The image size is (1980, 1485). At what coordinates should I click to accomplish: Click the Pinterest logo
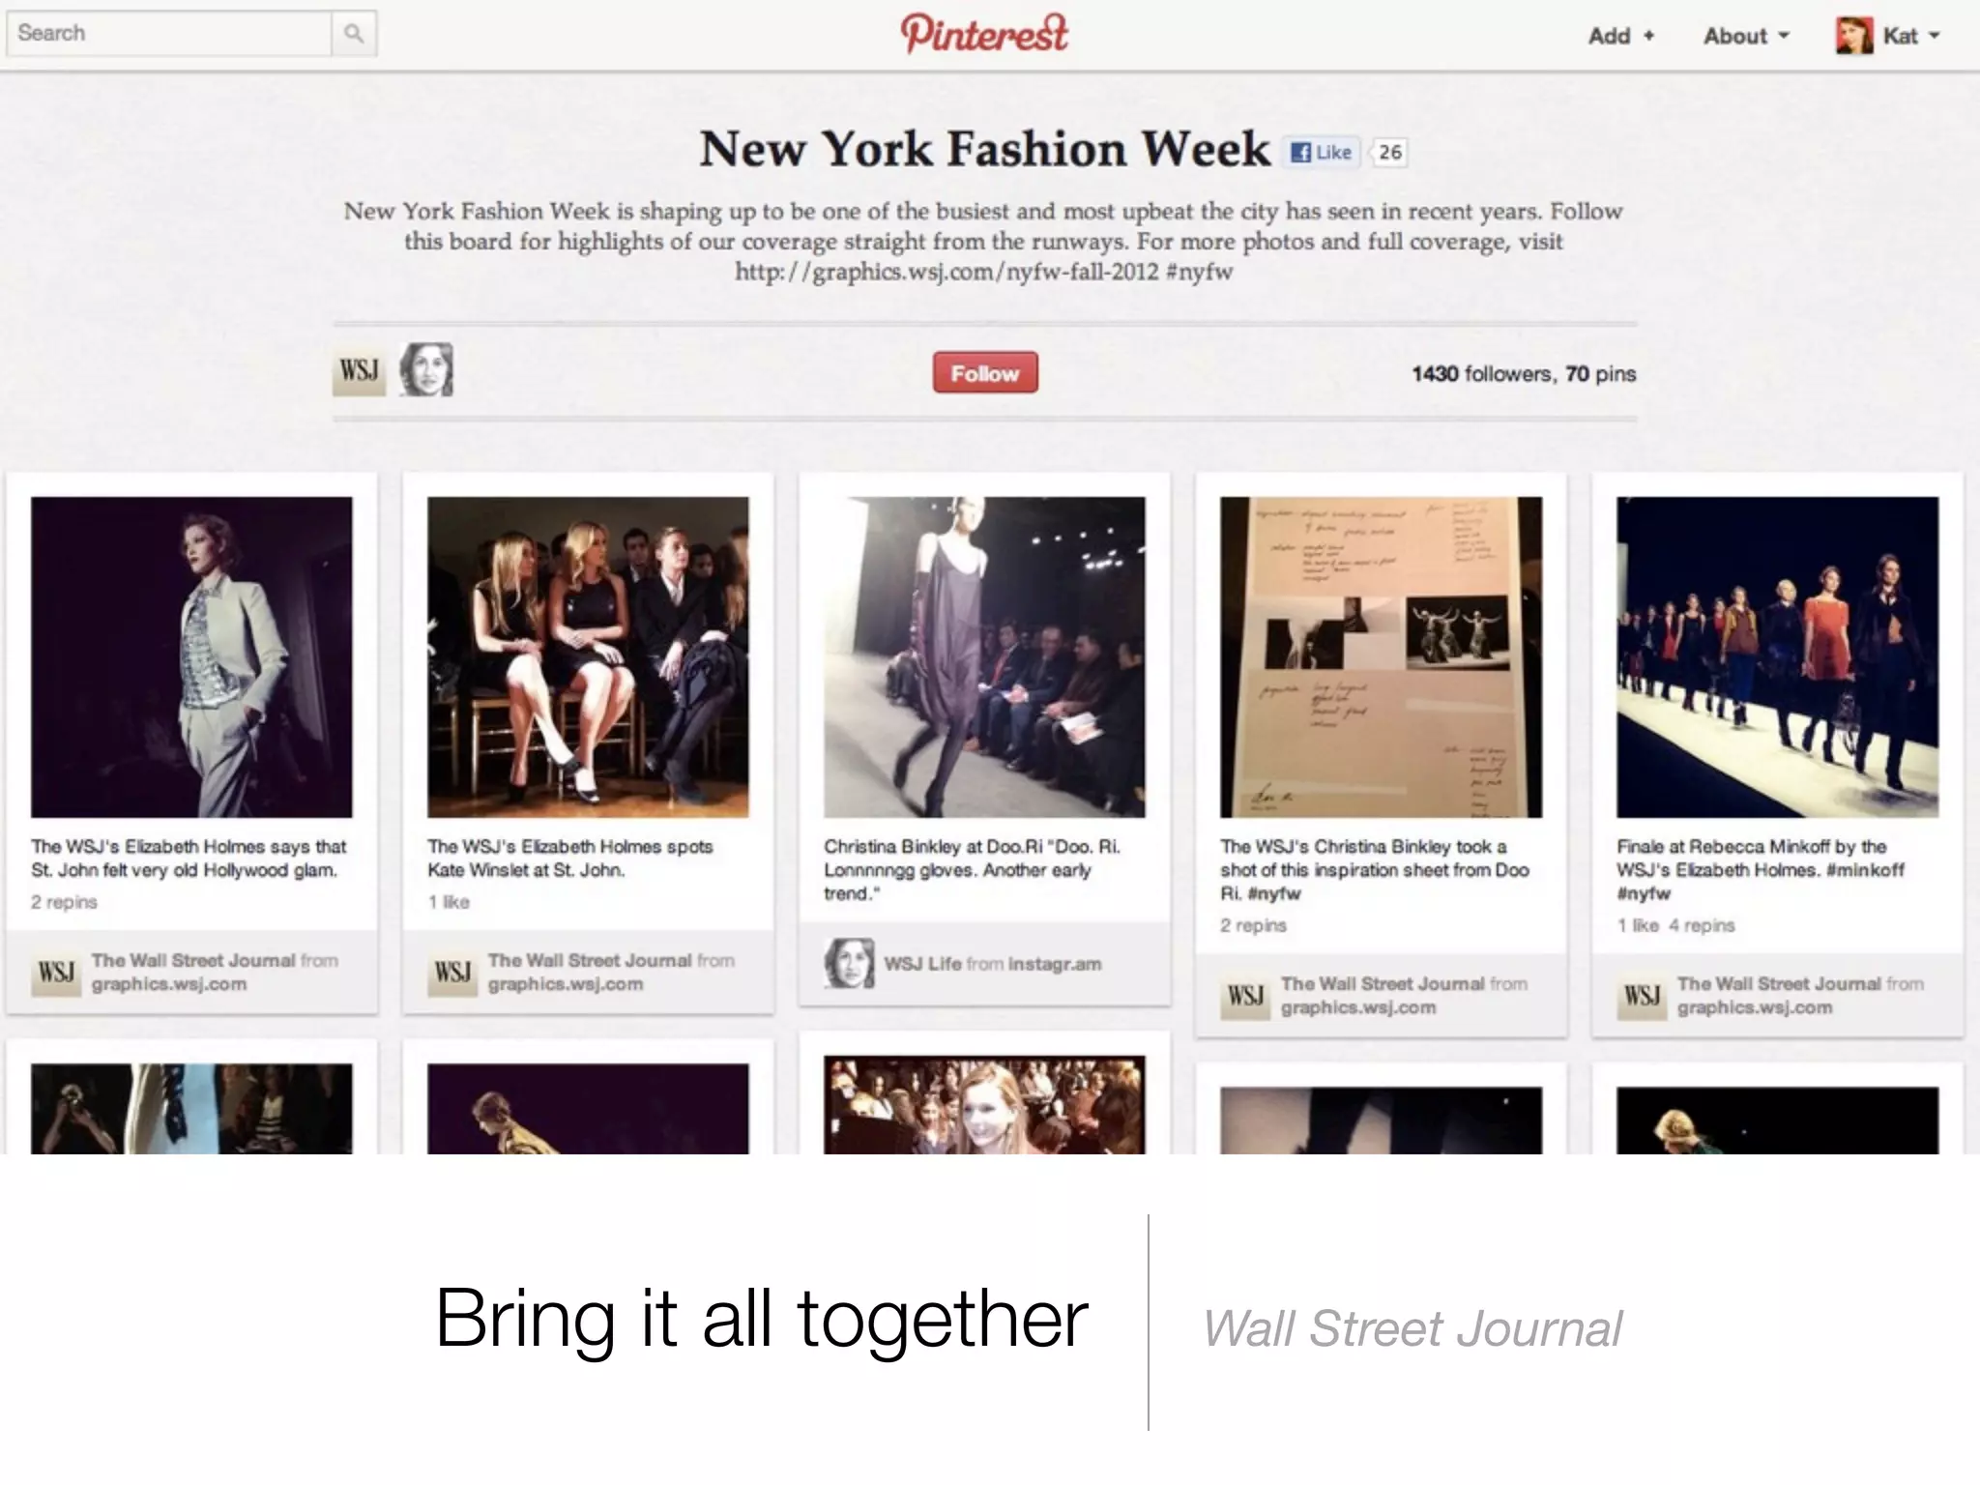[984, 34]
